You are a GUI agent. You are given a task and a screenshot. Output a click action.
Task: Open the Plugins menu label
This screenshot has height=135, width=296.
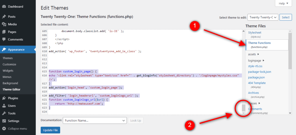pyautogui.click(x=13, y=98)
